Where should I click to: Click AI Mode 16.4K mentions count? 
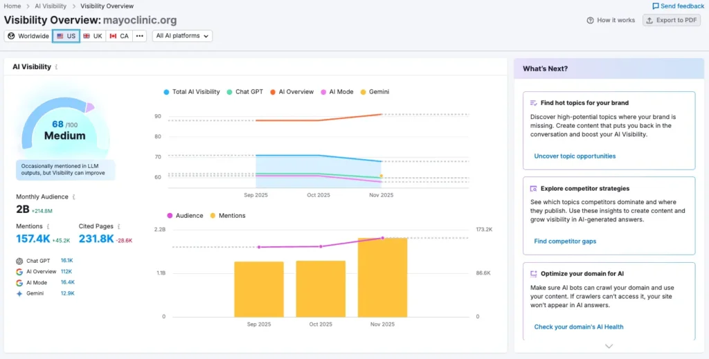coord(67,282)
